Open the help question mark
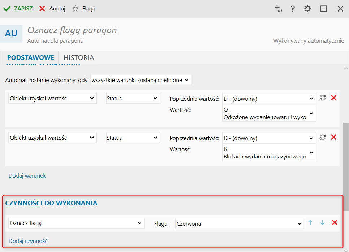The width and height of the screenshot is (349, 252). (293, 9)
